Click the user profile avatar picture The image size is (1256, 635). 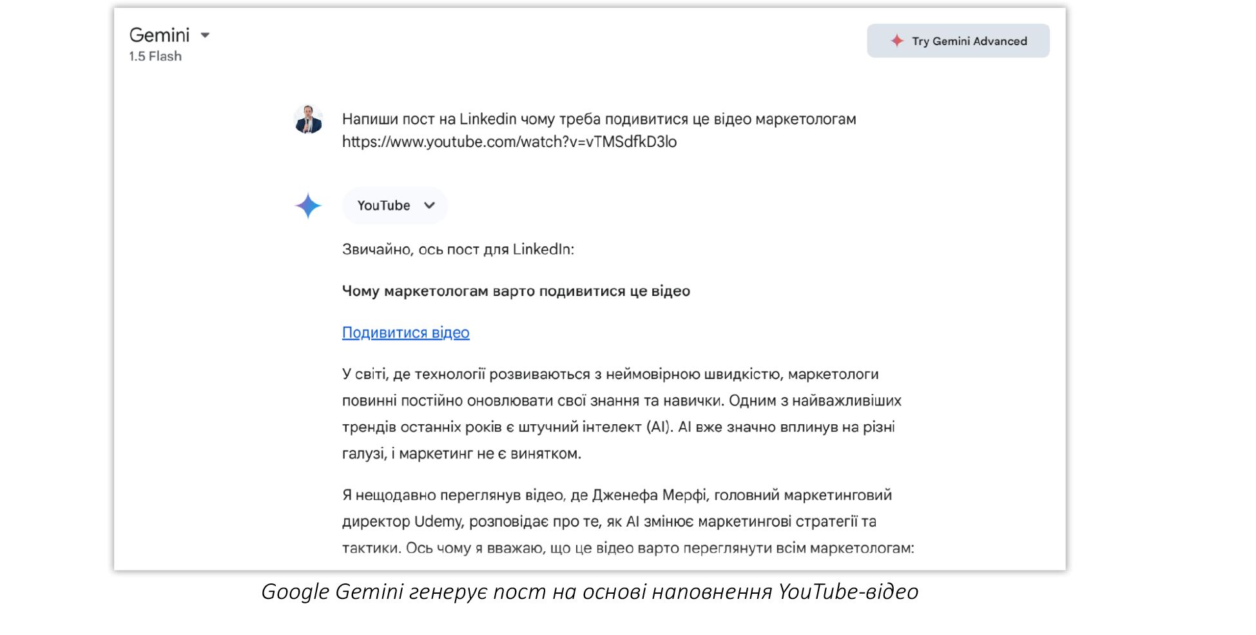[x=308, y=119]
